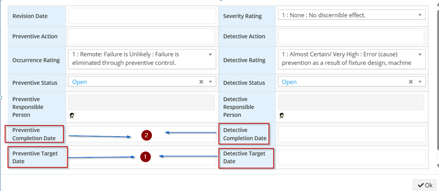Clear the Preventive Status selection with X

click(x=201, y=82)
